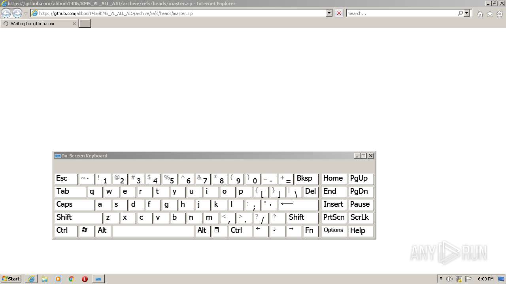The height and width of the screenshot is (284, 506).
Task: Click the Home key on On-Screen Keyboard
Action: (334, 179)
